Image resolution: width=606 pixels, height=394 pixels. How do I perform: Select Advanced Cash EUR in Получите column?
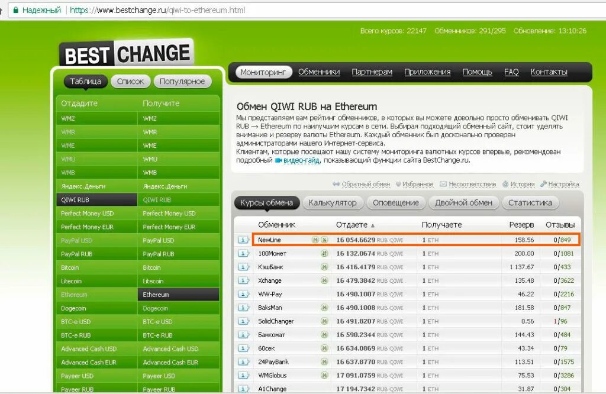tap(179, 362)
